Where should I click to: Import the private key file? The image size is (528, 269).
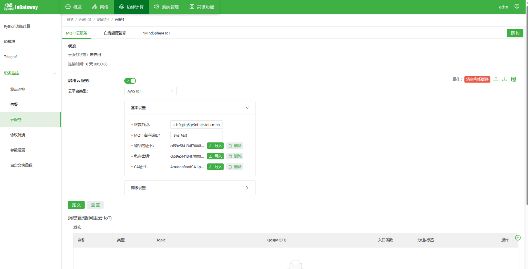[216, 156]
